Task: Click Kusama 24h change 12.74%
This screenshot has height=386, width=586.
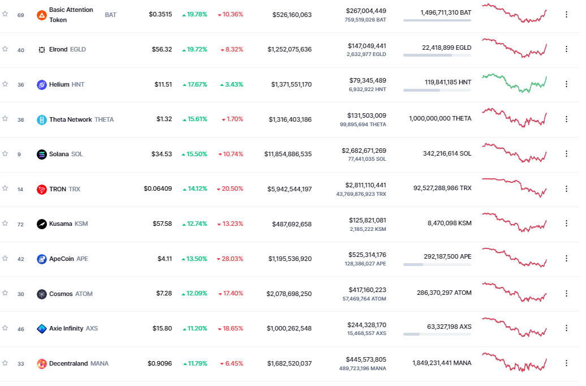Action: 195,224
